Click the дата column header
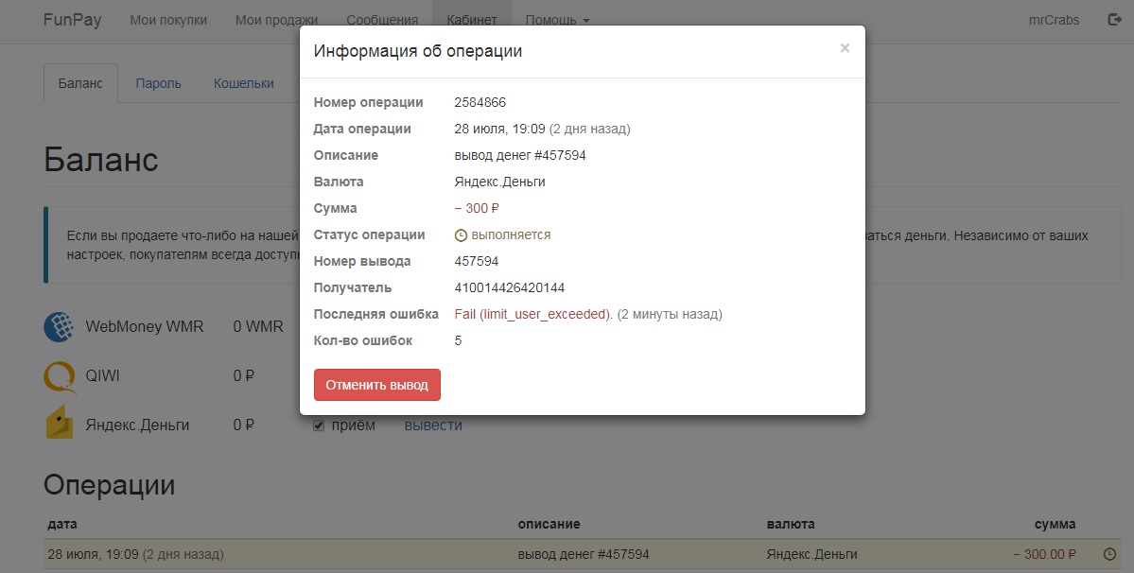 [62, 524]
